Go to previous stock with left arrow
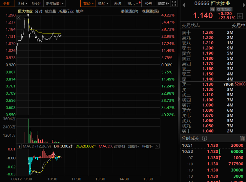The height and width of the screenshot is (182, 246). [184, 5]
